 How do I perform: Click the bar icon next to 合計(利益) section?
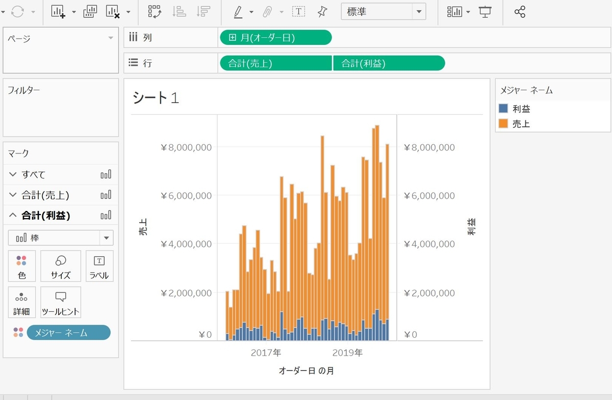[106, 215]
